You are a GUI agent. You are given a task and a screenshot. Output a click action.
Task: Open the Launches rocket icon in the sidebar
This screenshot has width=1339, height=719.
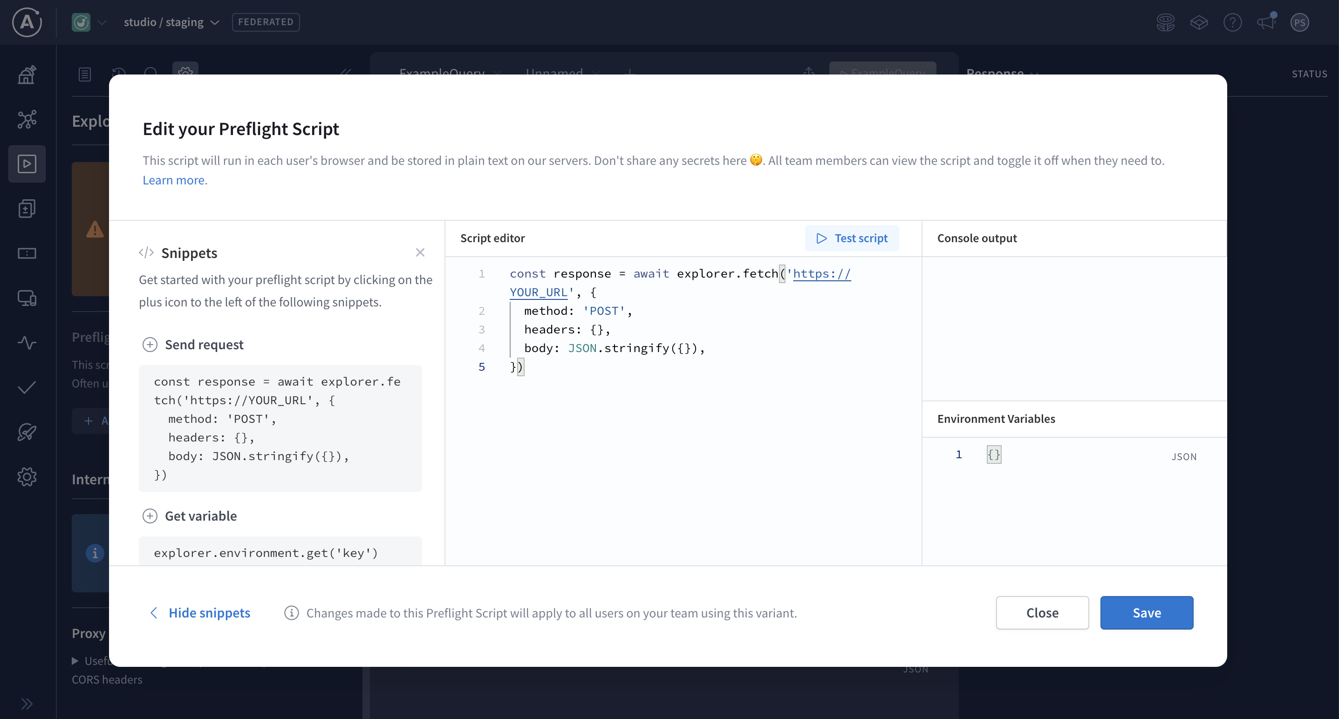point(27,432)
